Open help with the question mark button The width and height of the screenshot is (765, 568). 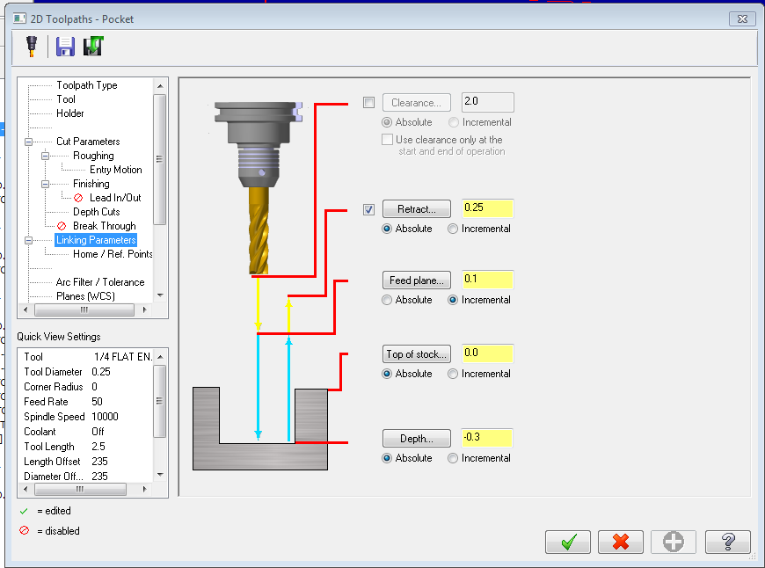click(727, 542)
